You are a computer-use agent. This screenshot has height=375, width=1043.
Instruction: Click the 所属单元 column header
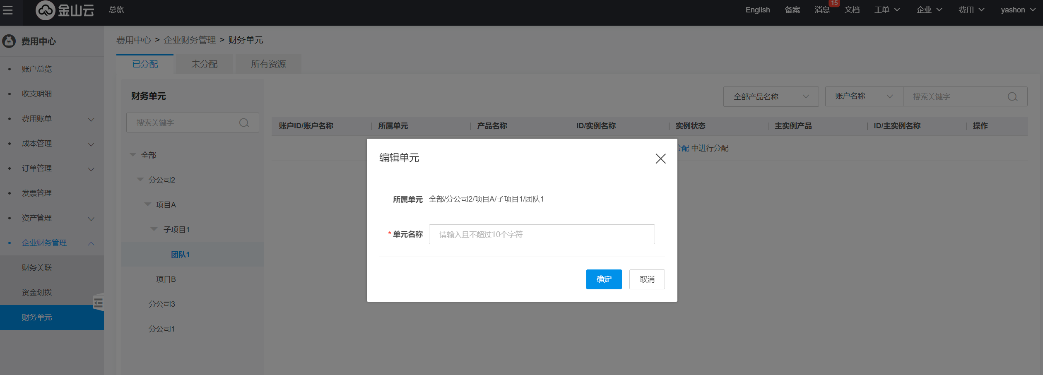[x=393, y=126]
